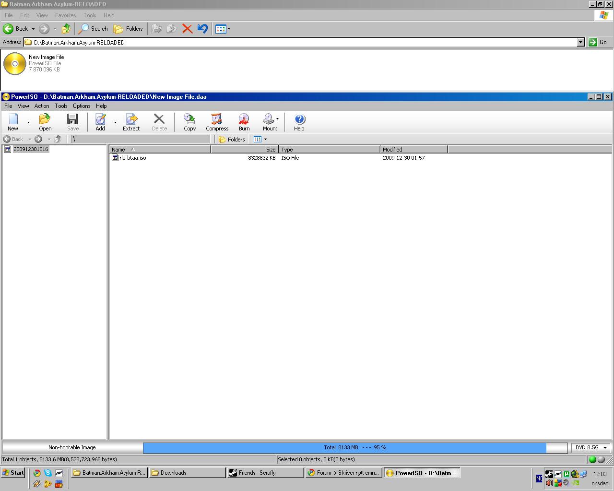The width and height of the screenshot is (614, 491).
Task: Click the Total 8133 MB capacity bar
Action: click(355, 447)
